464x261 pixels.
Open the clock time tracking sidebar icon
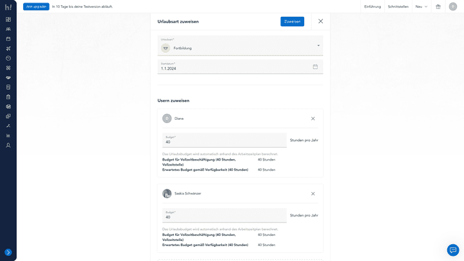(x=8, y=58)
